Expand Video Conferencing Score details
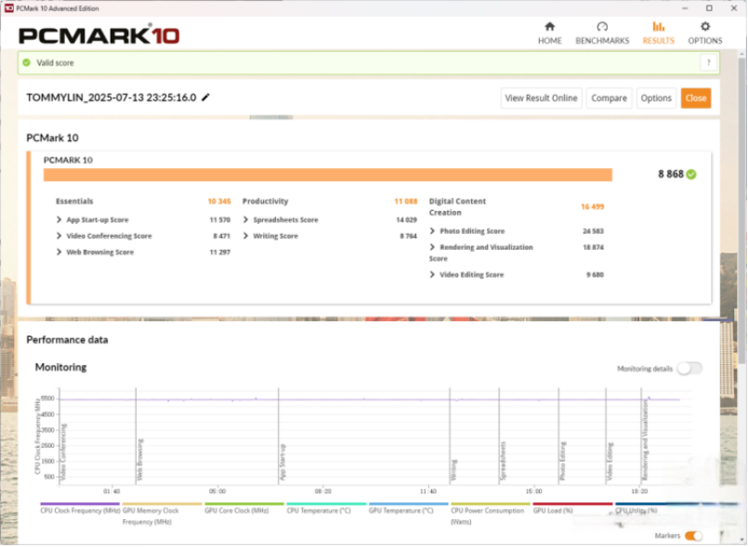 pyautogui.click(x=59, y=236)
